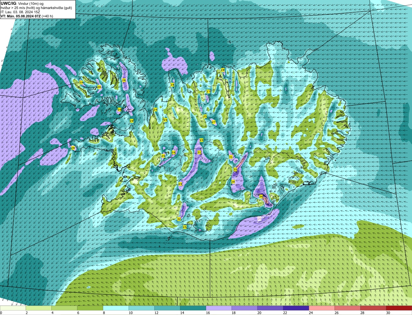
Task: Click the scale number 24 on the legend
Action: click(311, 313)
